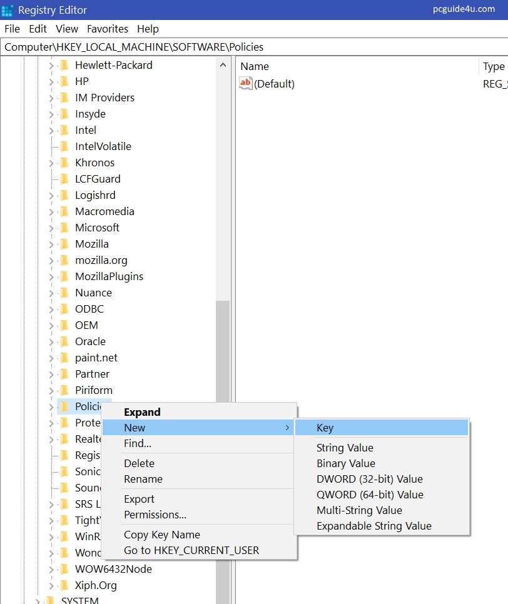Expand the Intel registry key
This screenshot has width=508, height=604.
[x=51, y=130]
